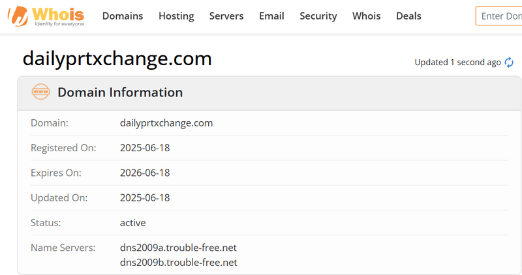Screen dimensions: 522x275
Task: Open the Hosting menu
Action: [176, 16]
